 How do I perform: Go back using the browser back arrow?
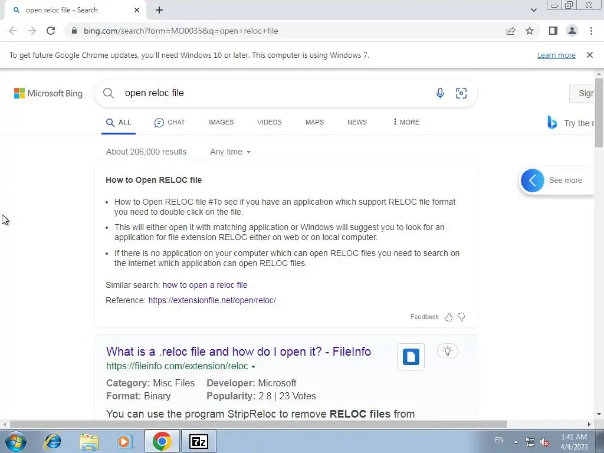tap(13, 31)
